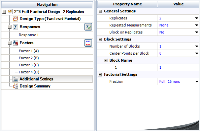Click the Additional Settings list icon
This screenshot has width=200, height=131.
click(15, 79)
